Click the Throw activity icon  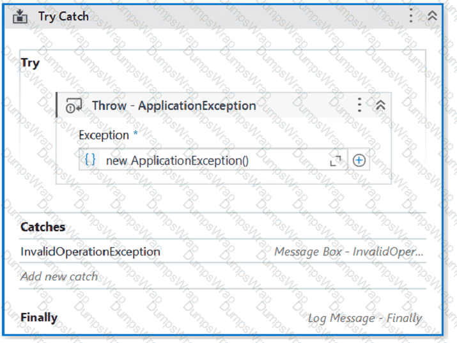click(x=74, y=105)
